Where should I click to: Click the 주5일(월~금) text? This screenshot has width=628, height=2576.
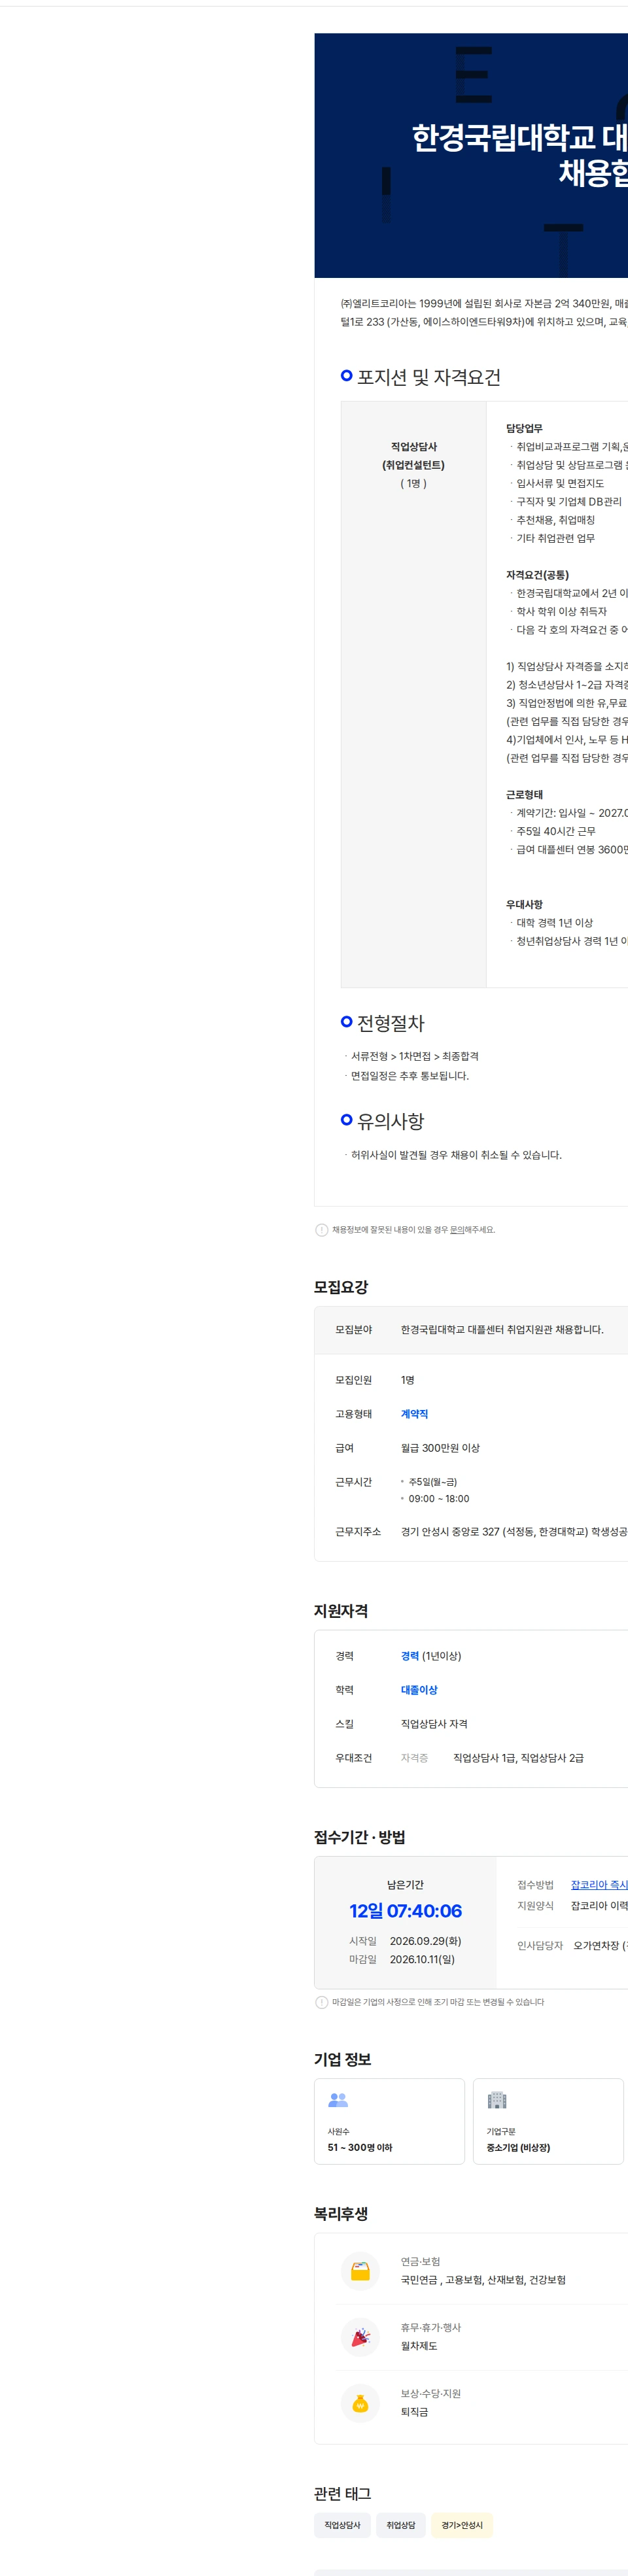tap(432, 1482)
